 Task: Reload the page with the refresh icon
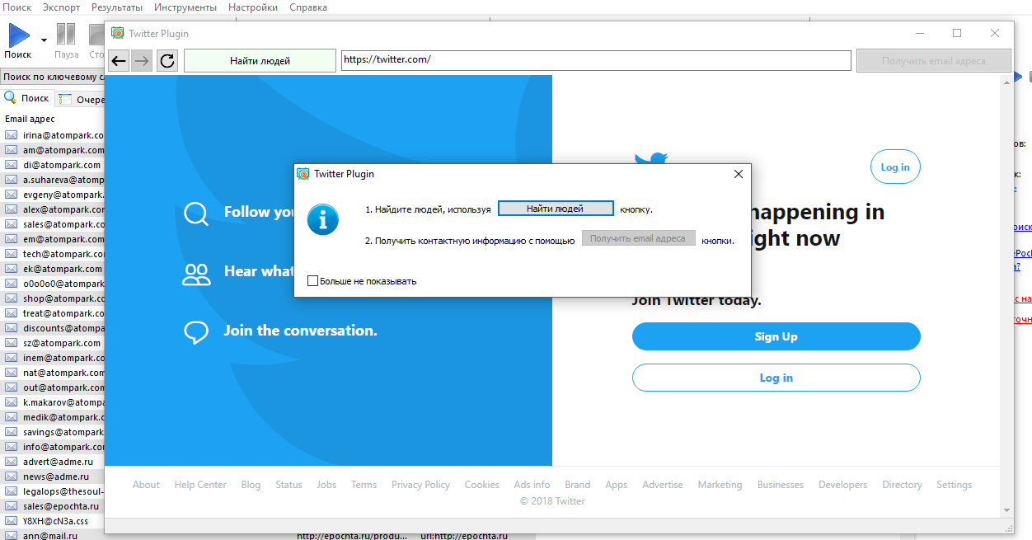[x=167, y=60]
